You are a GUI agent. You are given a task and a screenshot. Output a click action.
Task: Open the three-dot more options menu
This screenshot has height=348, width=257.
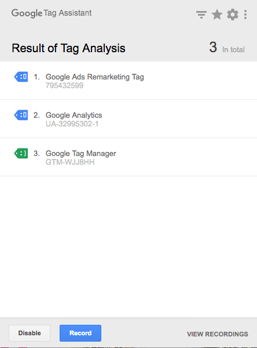point(245,14)
